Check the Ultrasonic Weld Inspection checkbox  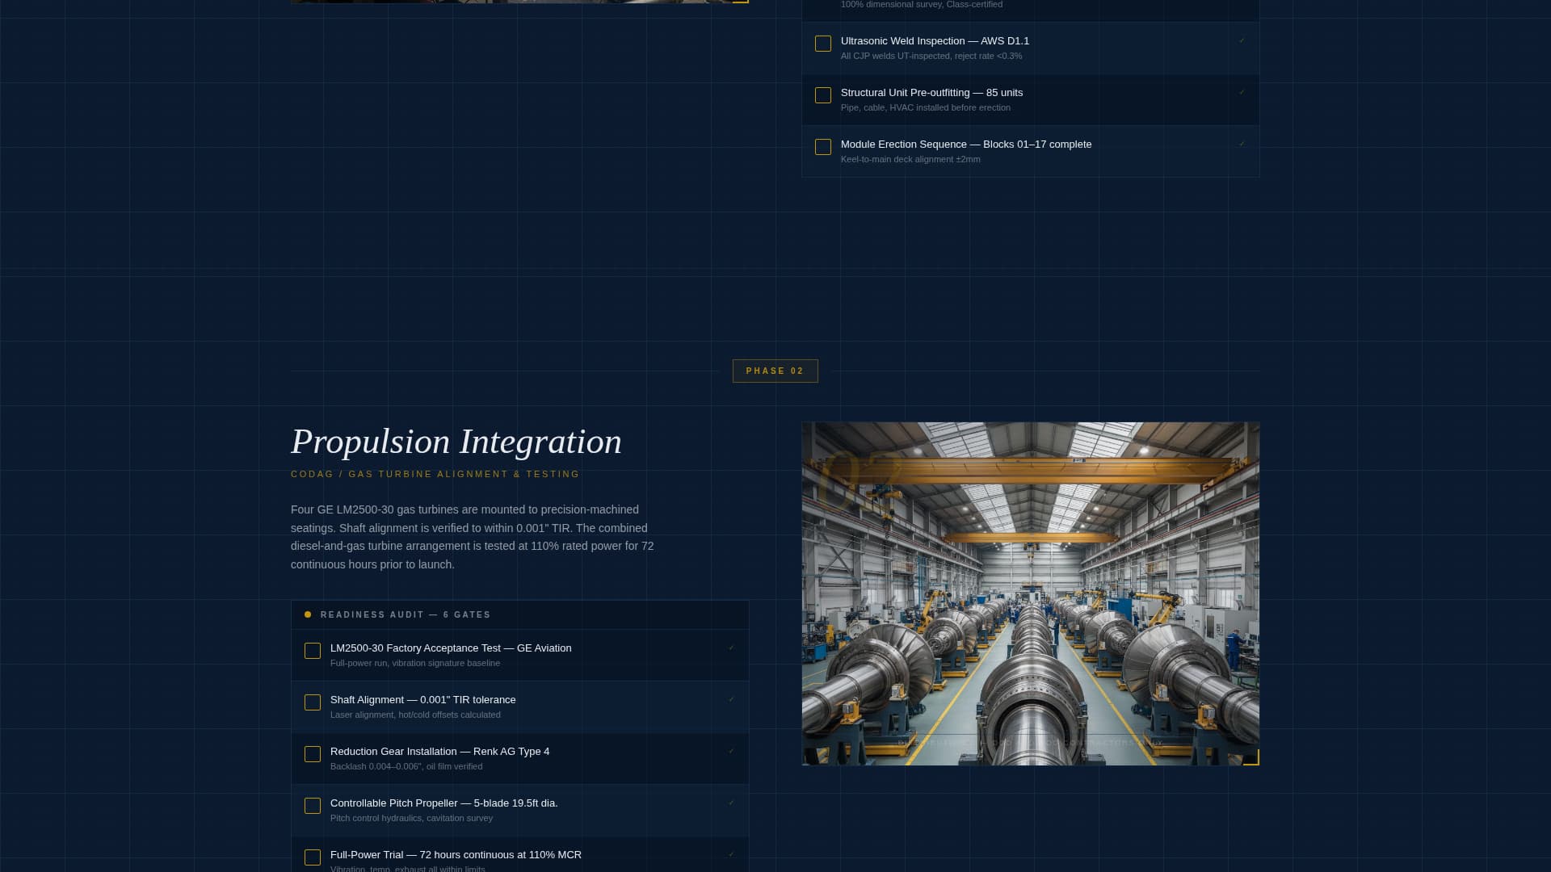click(x=823, y=44)
